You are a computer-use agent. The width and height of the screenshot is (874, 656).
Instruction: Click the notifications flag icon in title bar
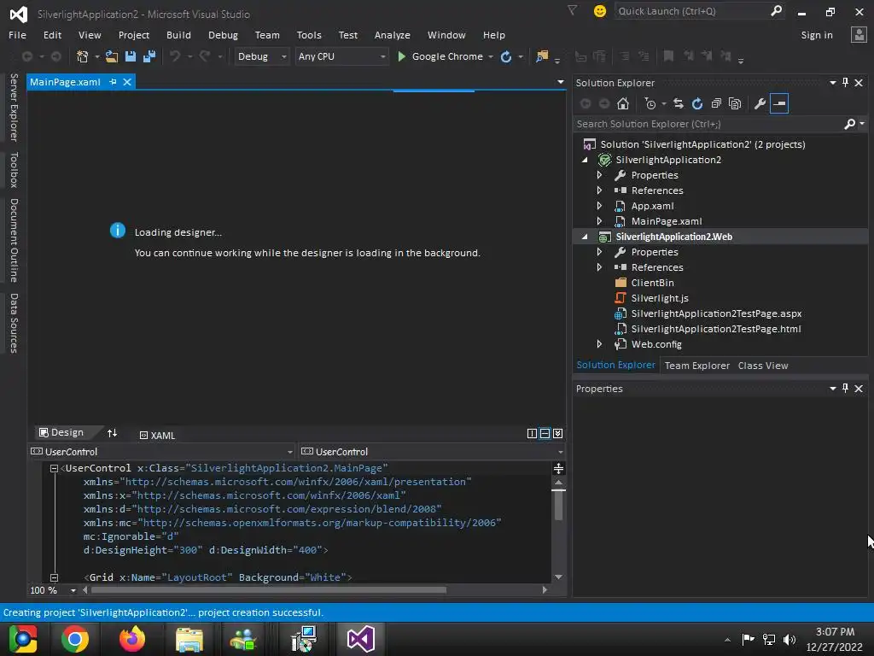tap(573, 10)
